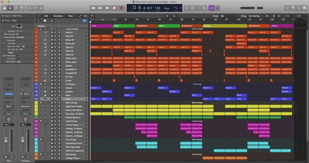Open Smart Controls dial icon
309x163 pixels.
click(x=29, y=8)
